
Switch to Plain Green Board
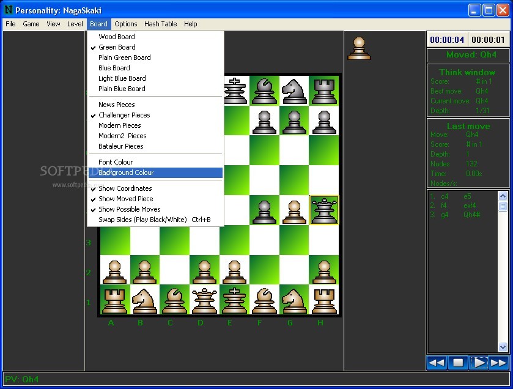point(156,57)
